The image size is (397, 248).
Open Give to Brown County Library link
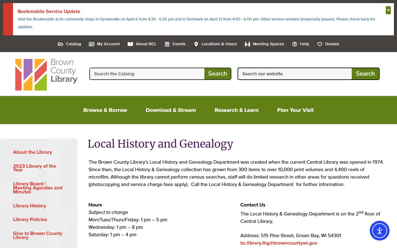coord(38,235)
